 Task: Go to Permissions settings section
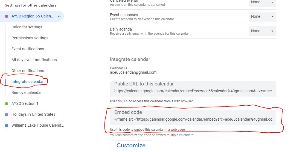(x=30, y=38)
